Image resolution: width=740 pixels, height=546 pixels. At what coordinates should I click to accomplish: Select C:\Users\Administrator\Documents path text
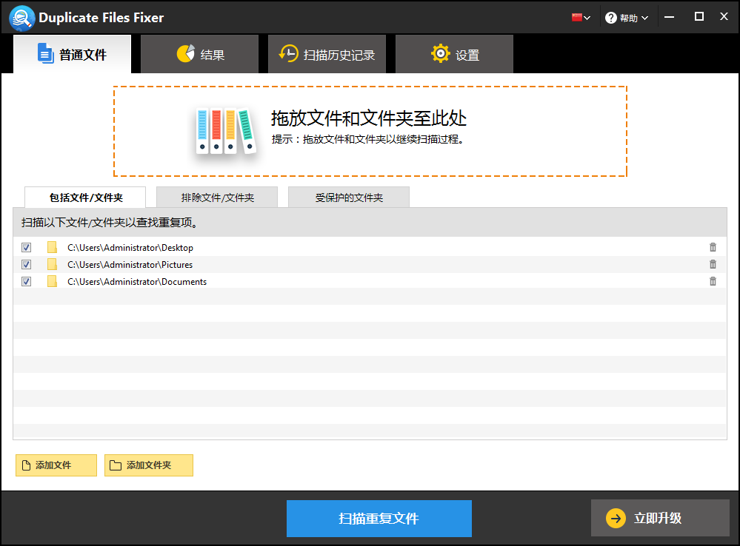(137, 281)
